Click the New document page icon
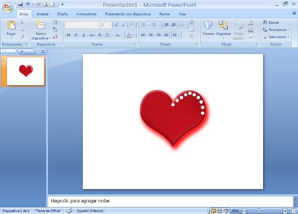The image size is (298, 214). [53, 4]
